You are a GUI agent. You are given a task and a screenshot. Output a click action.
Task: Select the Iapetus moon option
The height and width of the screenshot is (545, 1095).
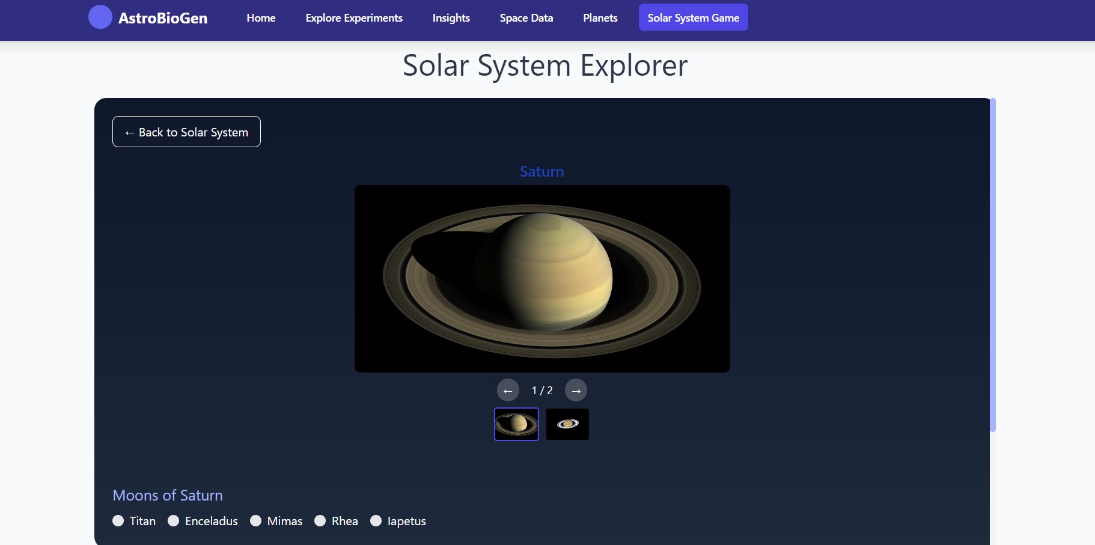pos(398,521)
